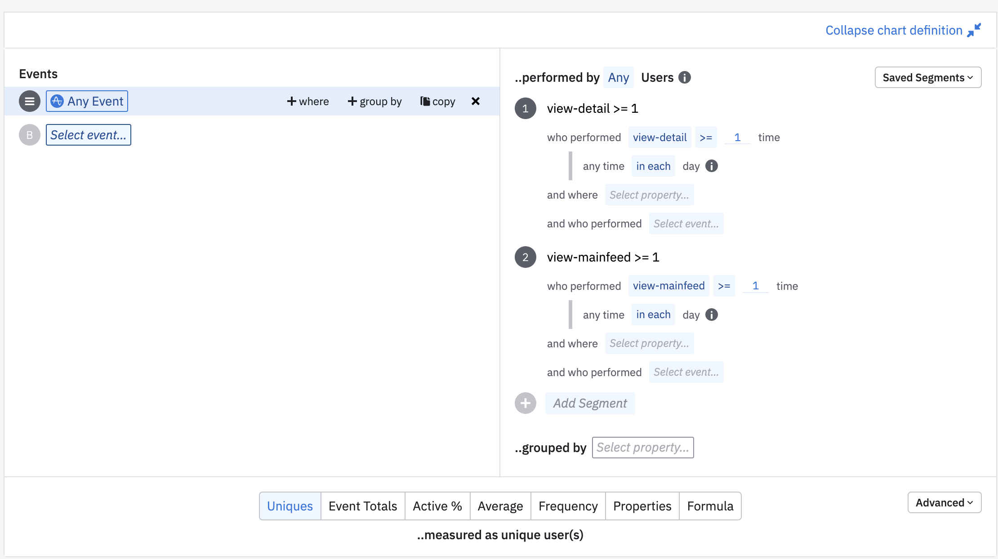Click the copy event icon

[425, 101]
